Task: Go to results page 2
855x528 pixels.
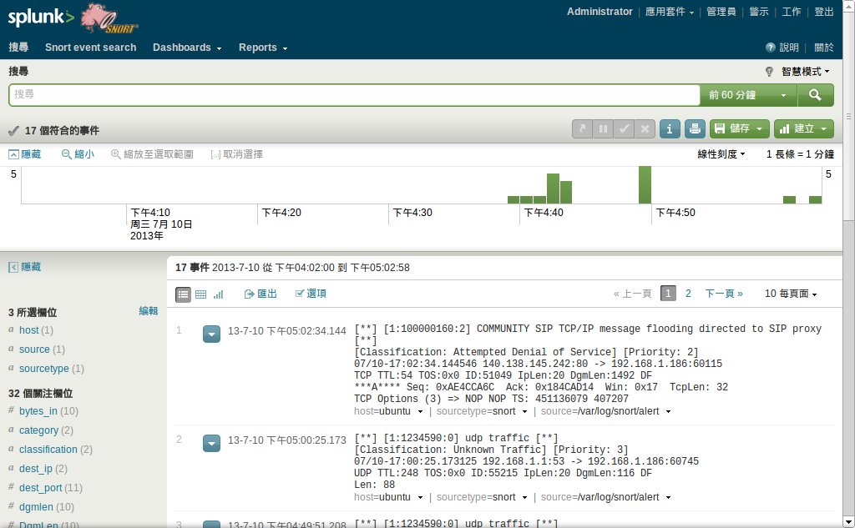Action: [x=690, y=293]
